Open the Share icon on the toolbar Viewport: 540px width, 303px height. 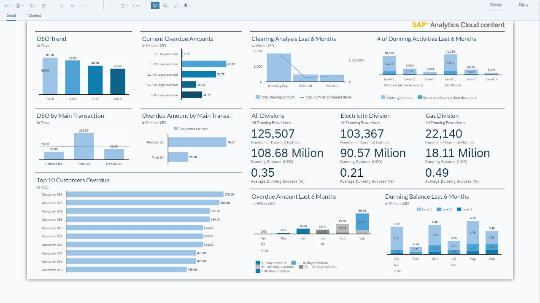point(31,5)
